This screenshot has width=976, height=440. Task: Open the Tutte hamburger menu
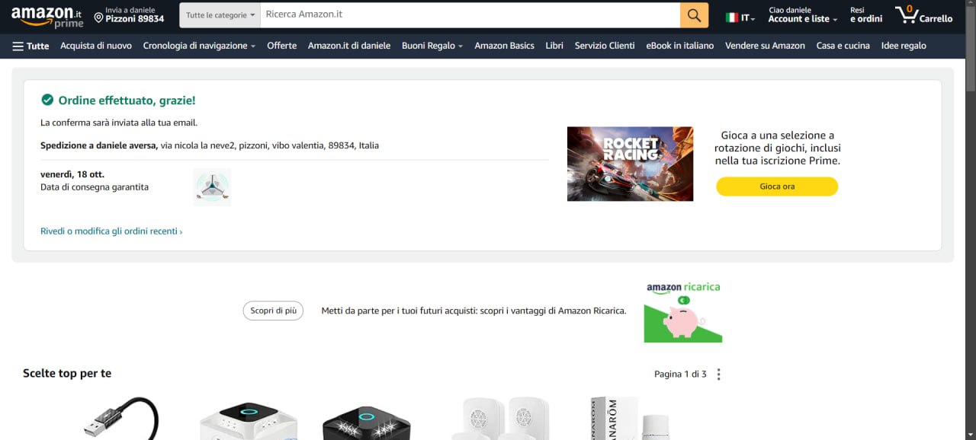coord(30,46)
